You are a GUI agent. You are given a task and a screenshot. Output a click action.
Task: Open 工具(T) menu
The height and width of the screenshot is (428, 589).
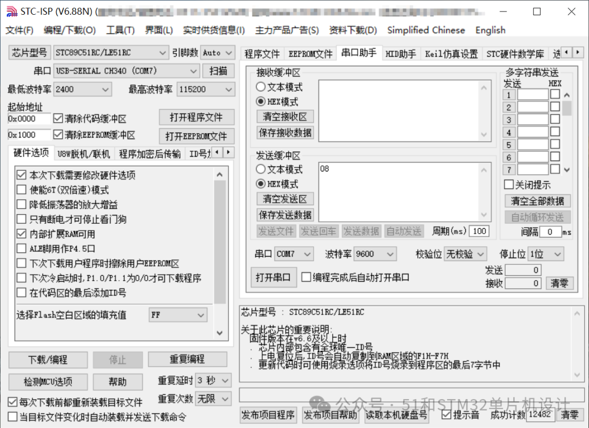tap(120, 30)
